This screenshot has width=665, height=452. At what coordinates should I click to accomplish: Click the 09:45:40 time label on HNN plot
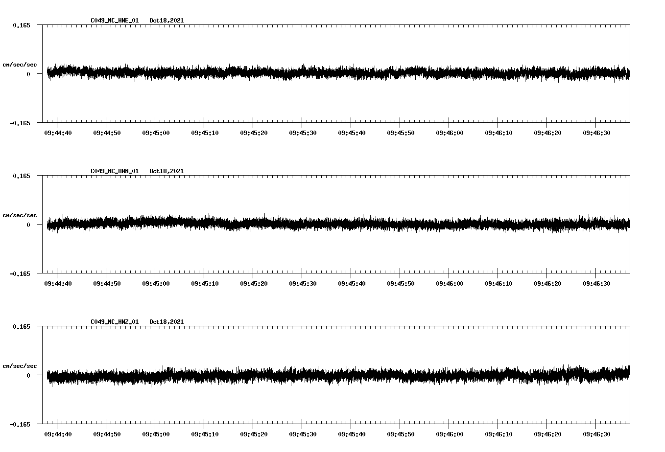point(352,283)
